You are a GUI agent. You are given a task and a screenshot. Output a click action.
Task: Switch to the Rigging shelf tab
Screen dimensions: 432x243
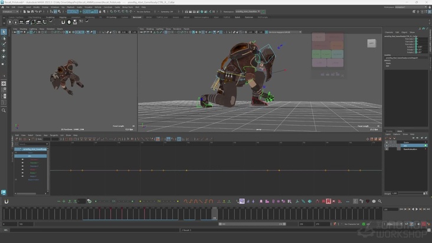[x=63, y=17]
